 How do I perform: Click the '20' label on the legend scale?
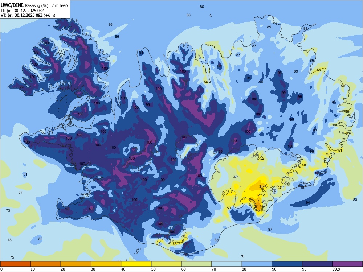pos(63,269)
